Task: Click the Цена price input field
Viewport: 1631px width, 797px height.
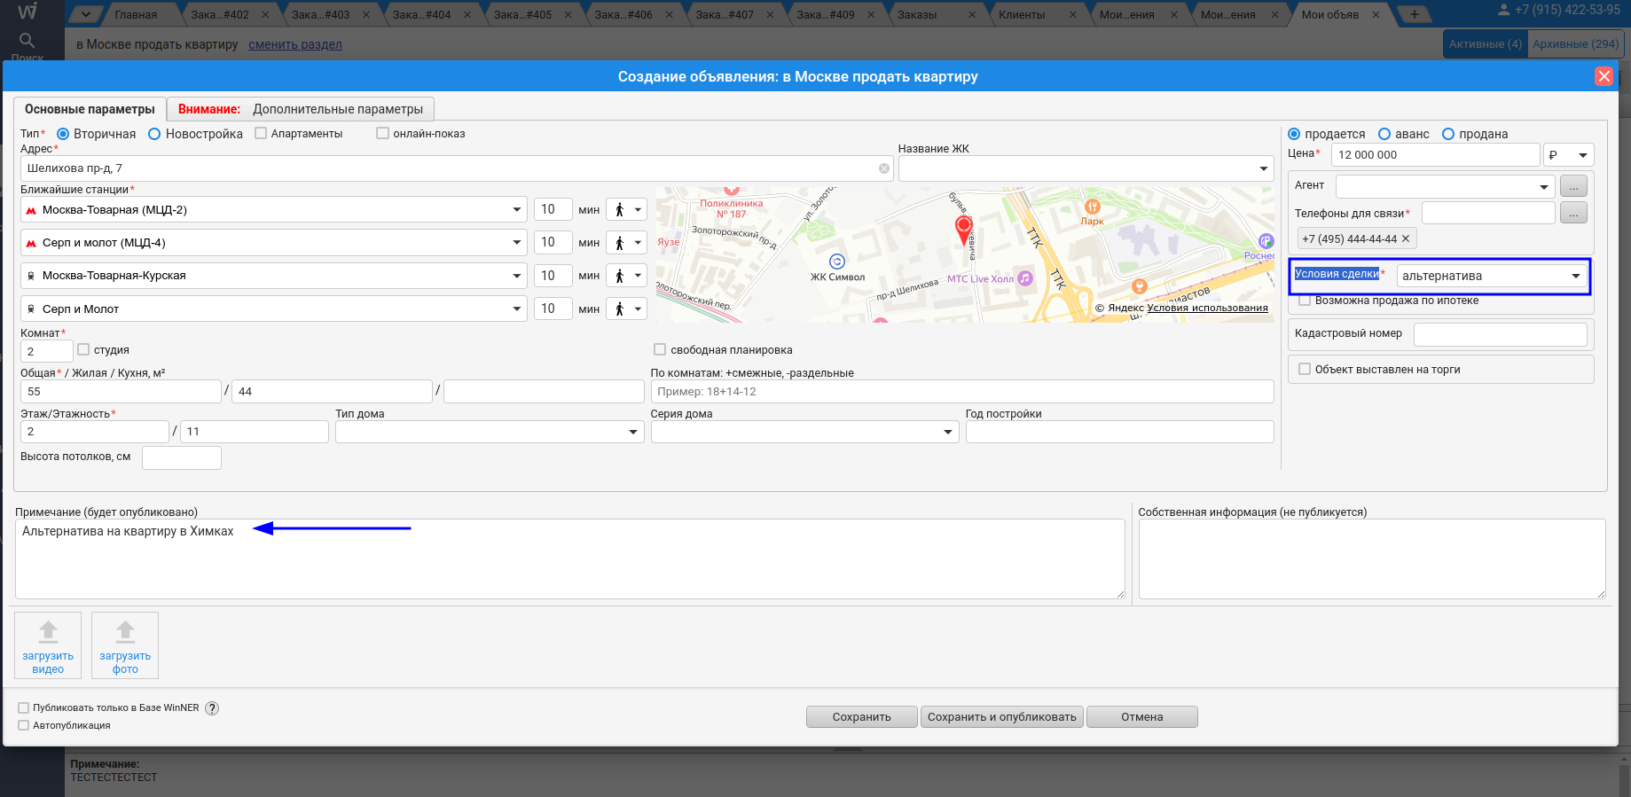Action: tap(1436, 154)
